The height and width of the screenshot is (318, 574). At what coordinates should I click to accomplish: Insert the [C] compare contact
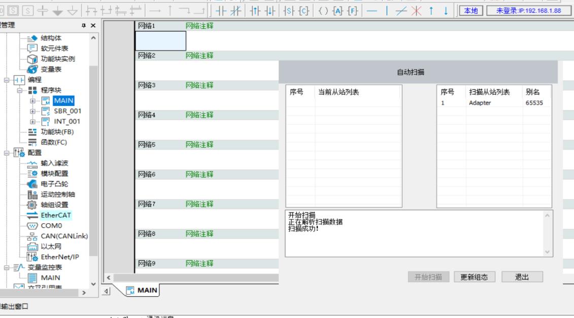[304, 11]
